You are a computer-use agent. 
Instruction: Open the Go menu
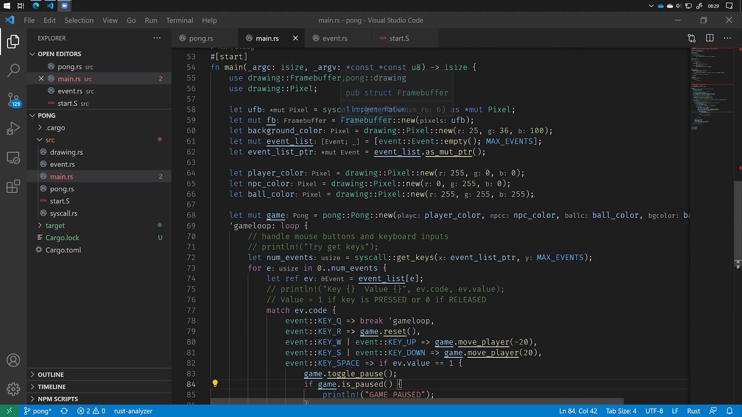pos(131,20)
